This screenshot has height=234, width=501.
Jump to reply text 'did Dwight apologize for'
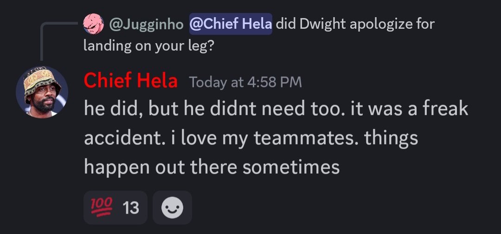(355, 24)
